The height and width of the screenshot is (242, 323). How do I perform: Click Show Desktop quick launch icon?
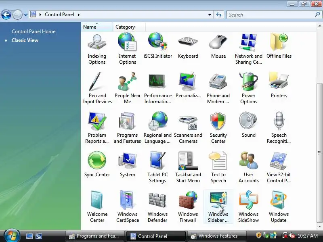click(29, 236)
